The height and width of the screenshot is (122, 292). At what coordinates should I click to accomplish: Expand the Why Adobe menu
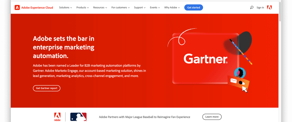(x=172, y=8)
